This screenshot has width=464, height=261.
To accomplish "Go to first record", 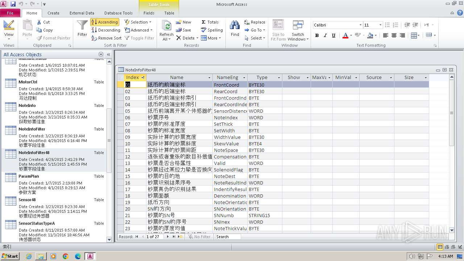I will 137,237.
